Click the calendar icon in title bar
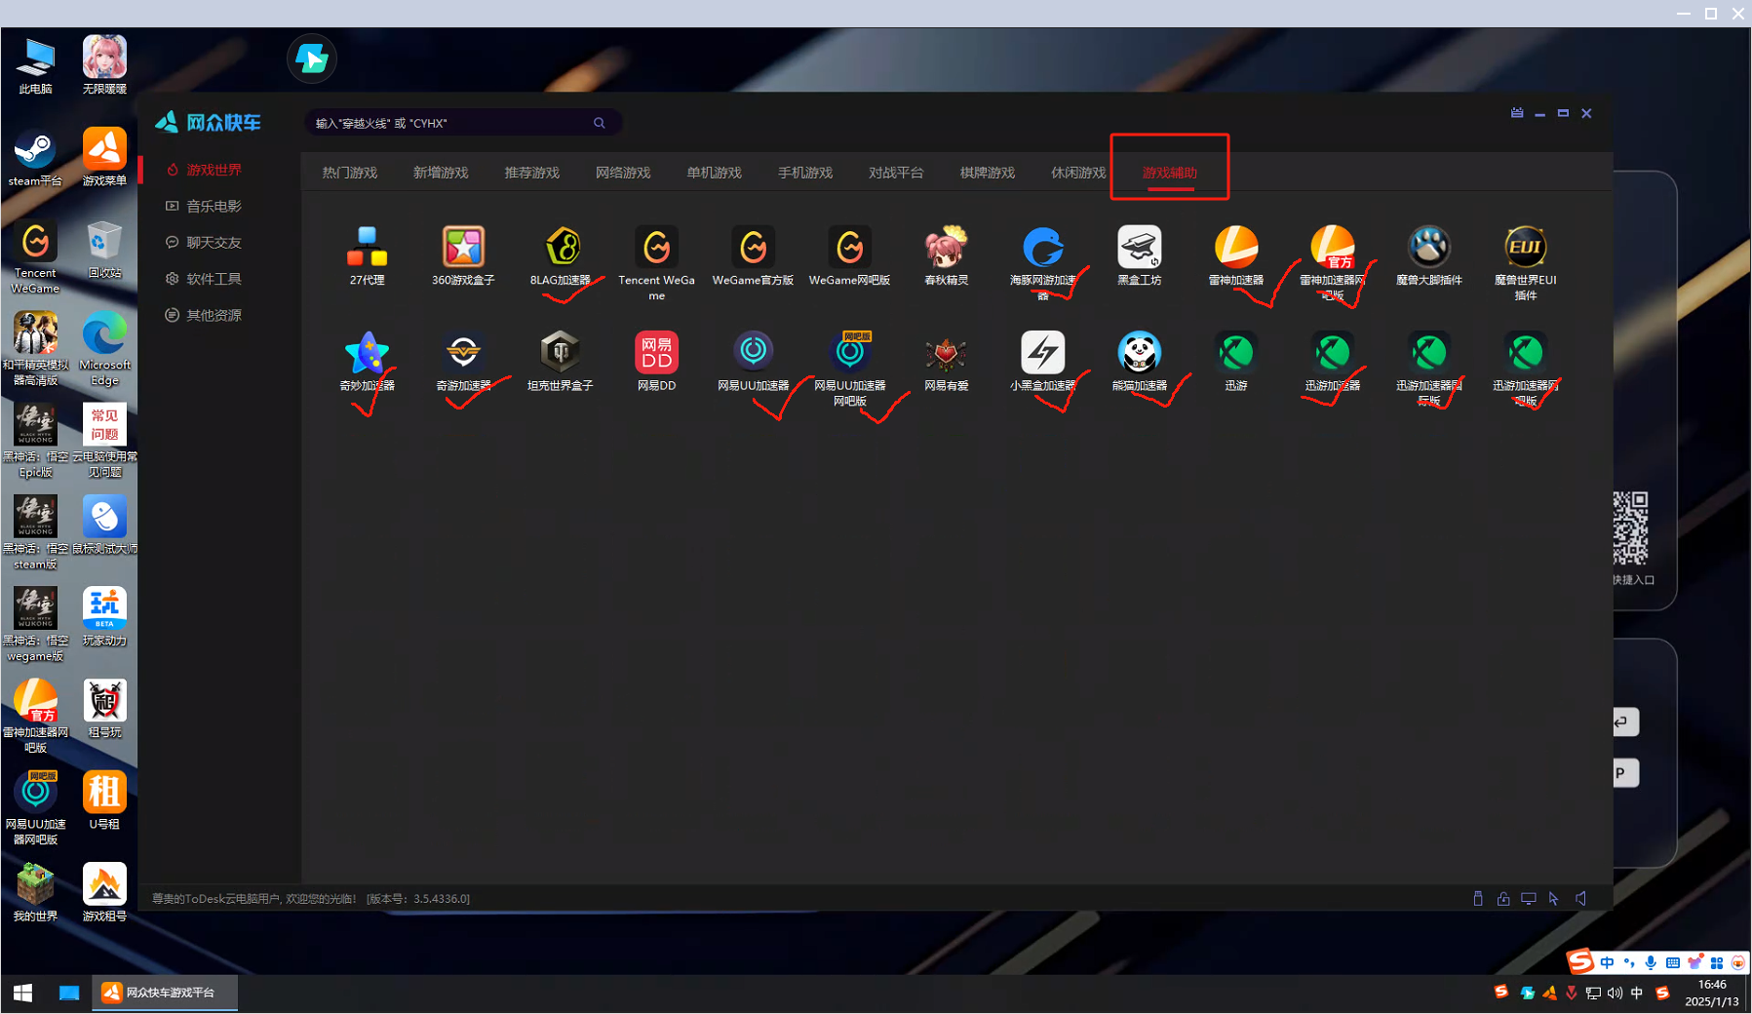This screenshot has height=1014, width=1752. click(x=1517, y=113)
